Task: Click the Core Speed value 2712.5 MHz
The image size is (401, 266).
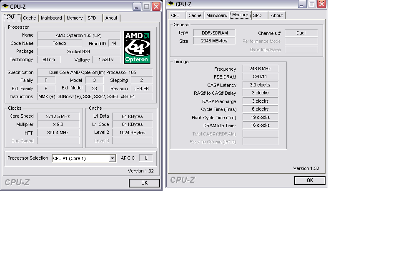Action: coord(58,116)
